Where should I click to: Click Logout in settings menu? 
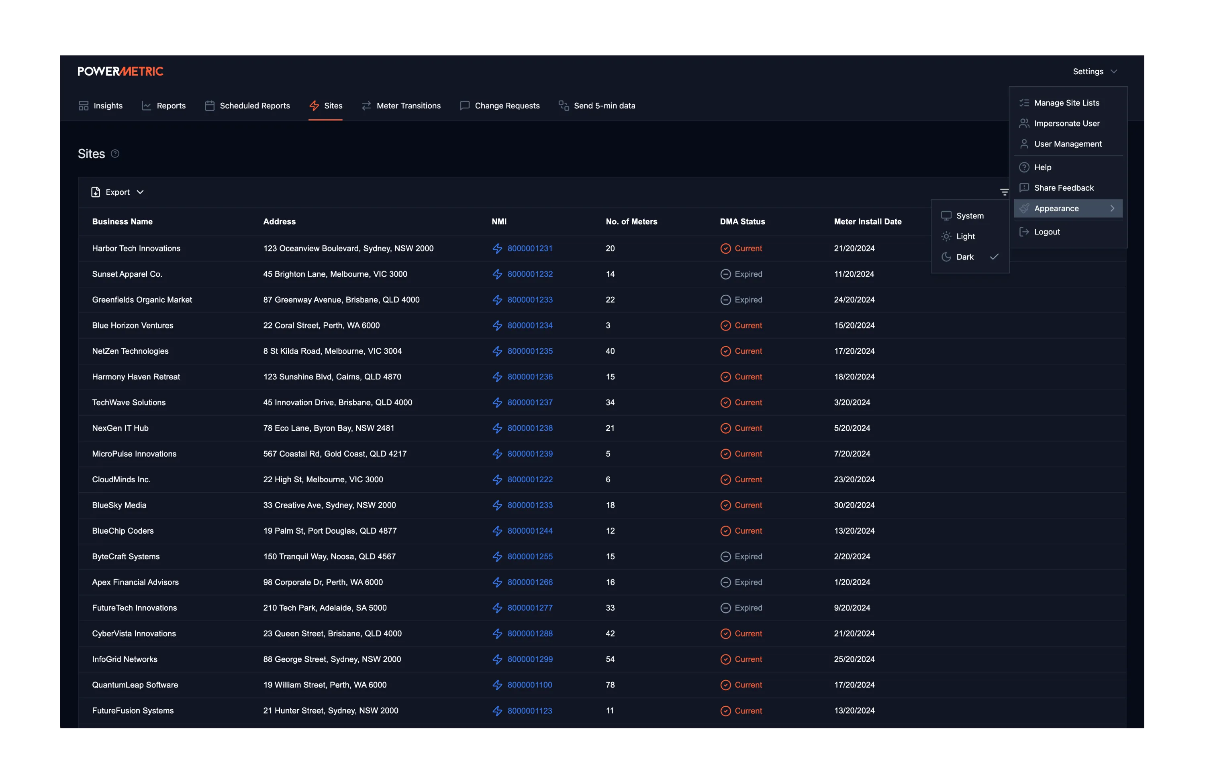(1046, 232)
